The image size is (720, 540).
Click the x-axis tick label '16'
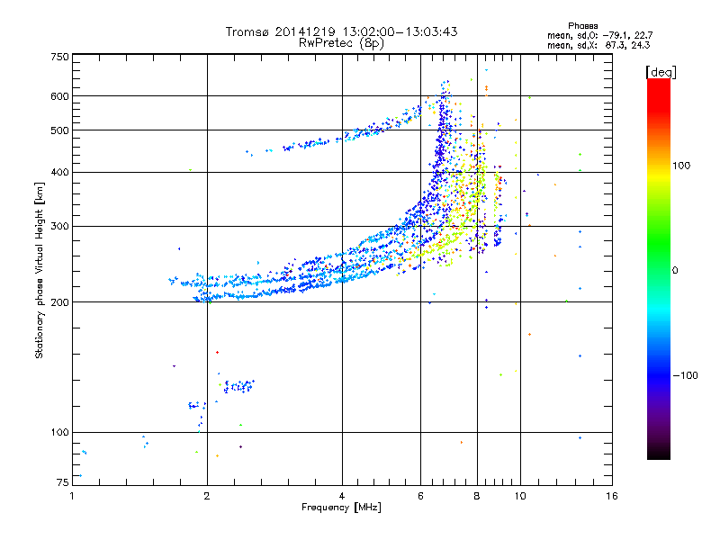pos(612,496)
